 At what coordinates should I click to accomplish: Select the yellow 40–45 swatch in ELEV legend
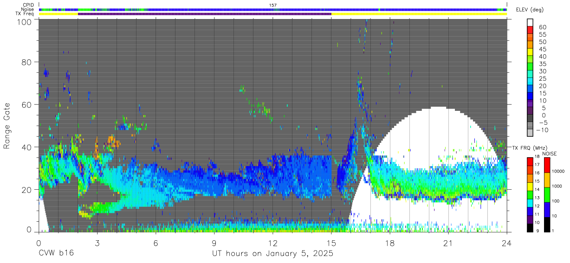[x=530, y=52]
